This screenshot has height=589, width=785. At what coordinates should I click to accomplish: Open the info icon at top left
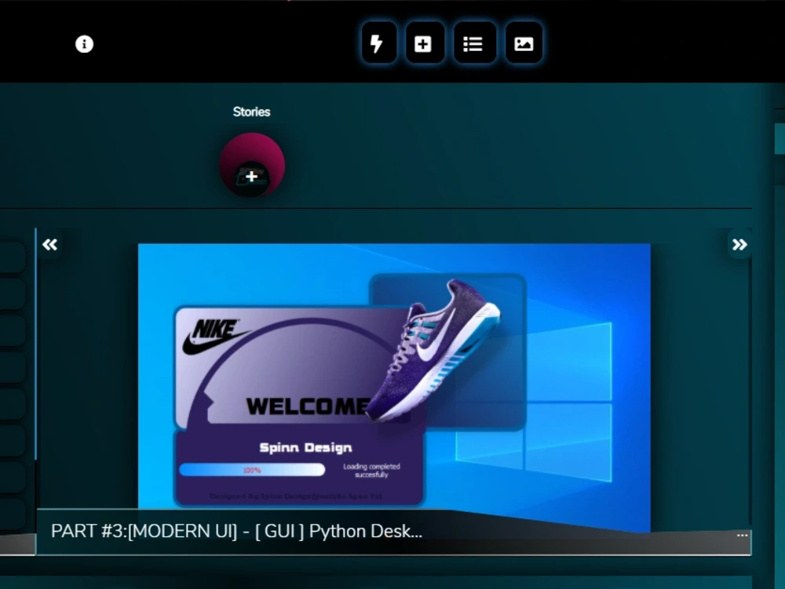point(84,44)
